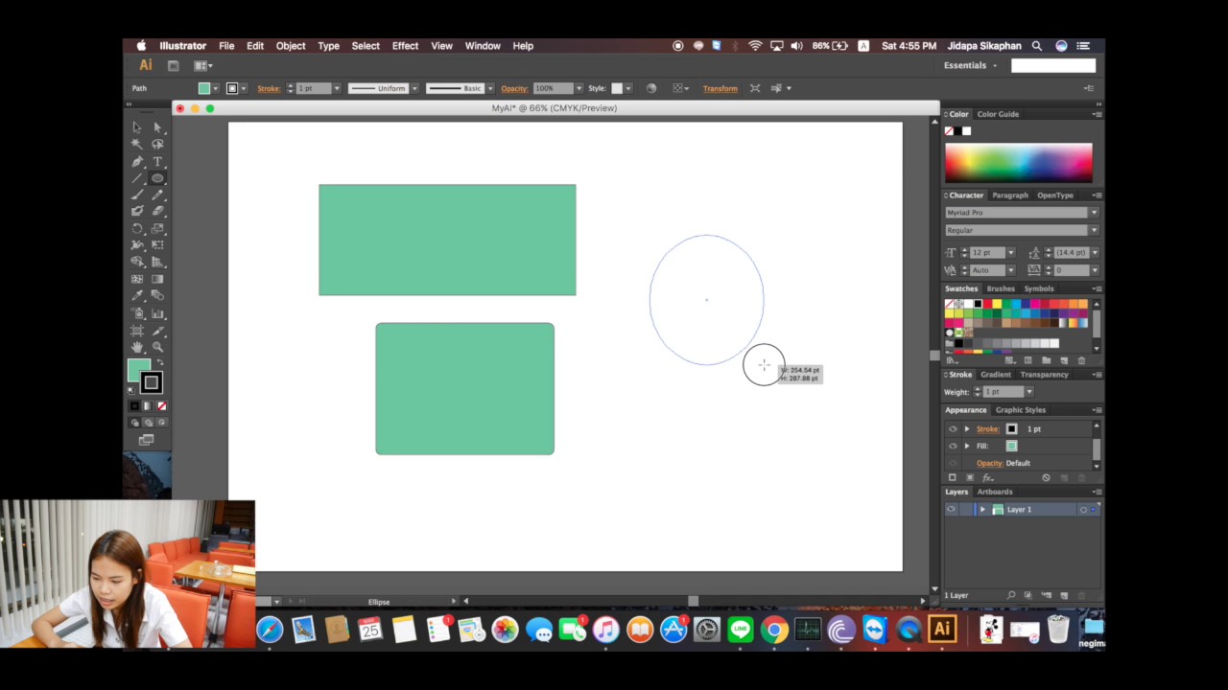The height and width of the screenshot is (690, 1228).
Task: Open the Object menu
Action: 291,46
